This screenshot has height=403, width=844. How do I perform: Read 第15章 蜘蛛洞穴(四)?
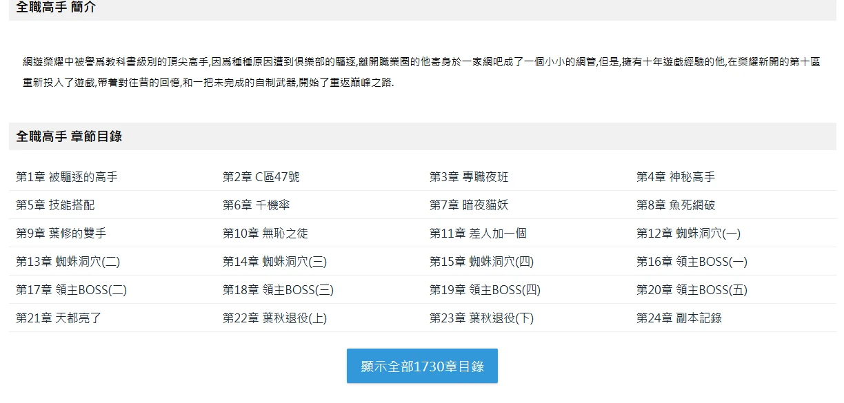481,262
